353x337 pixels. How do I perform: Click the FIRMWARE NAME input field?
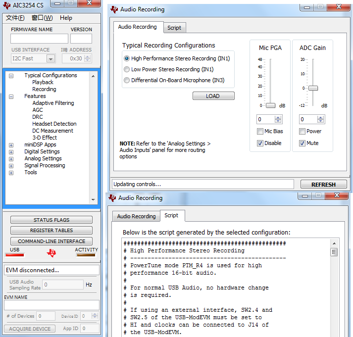click(39, 39)
